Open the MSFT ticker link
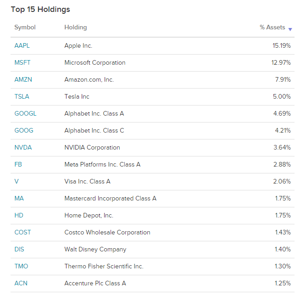Image resolution: width=306 pixels, height=295 pixels. (22, 62)
